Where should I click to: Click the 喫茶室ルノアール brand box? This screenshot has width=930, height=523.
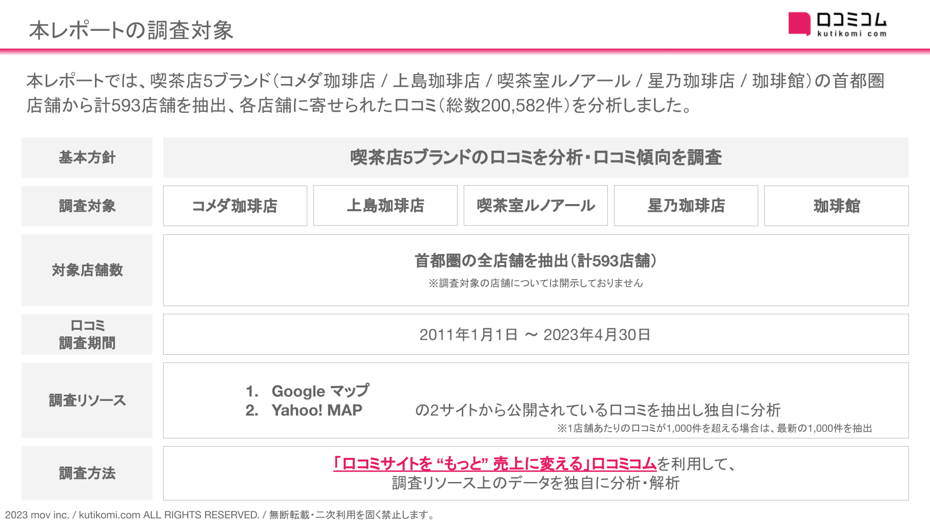pos(536,206)
